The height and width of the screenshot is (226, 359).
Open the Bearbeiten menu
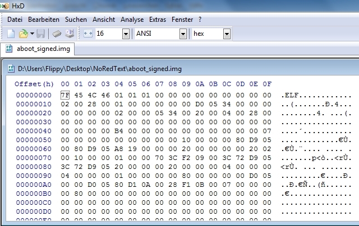pos(44,19)
